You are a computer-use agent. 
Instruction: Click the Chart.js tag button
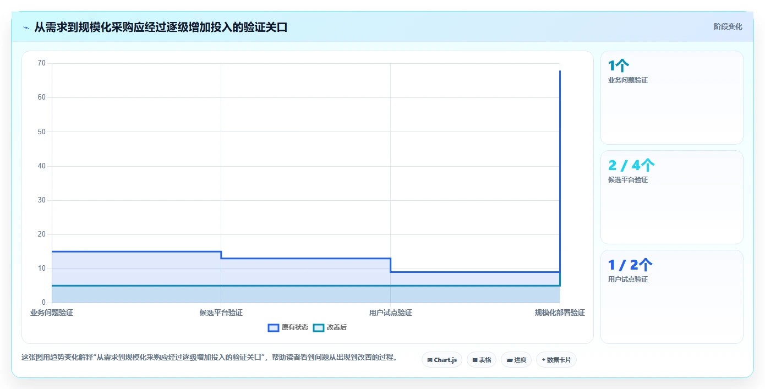coord(442,360)
